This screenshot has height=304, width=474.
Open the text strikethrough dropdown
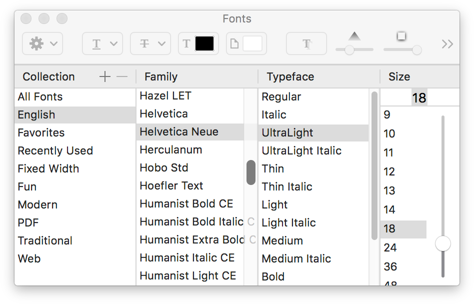[x=150, y=44]
